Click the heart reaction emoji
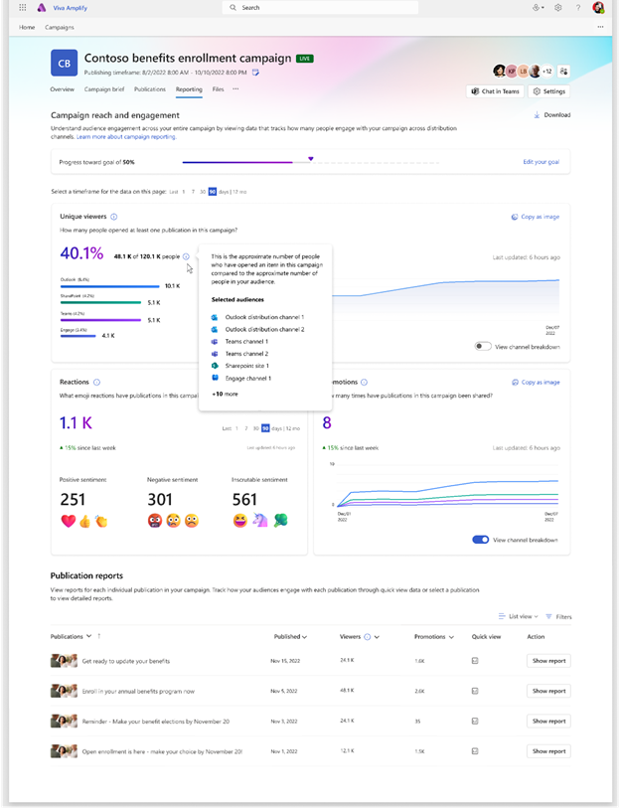 (69, 522)
